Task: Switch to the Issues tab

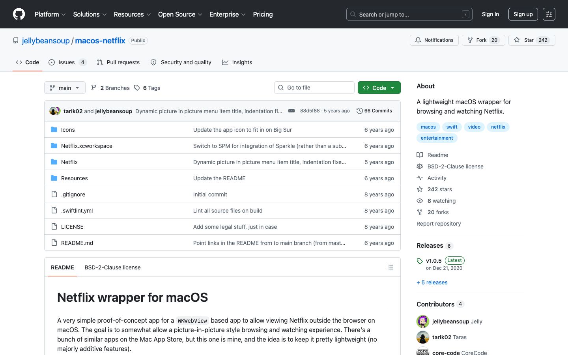Action: point(67,62)
